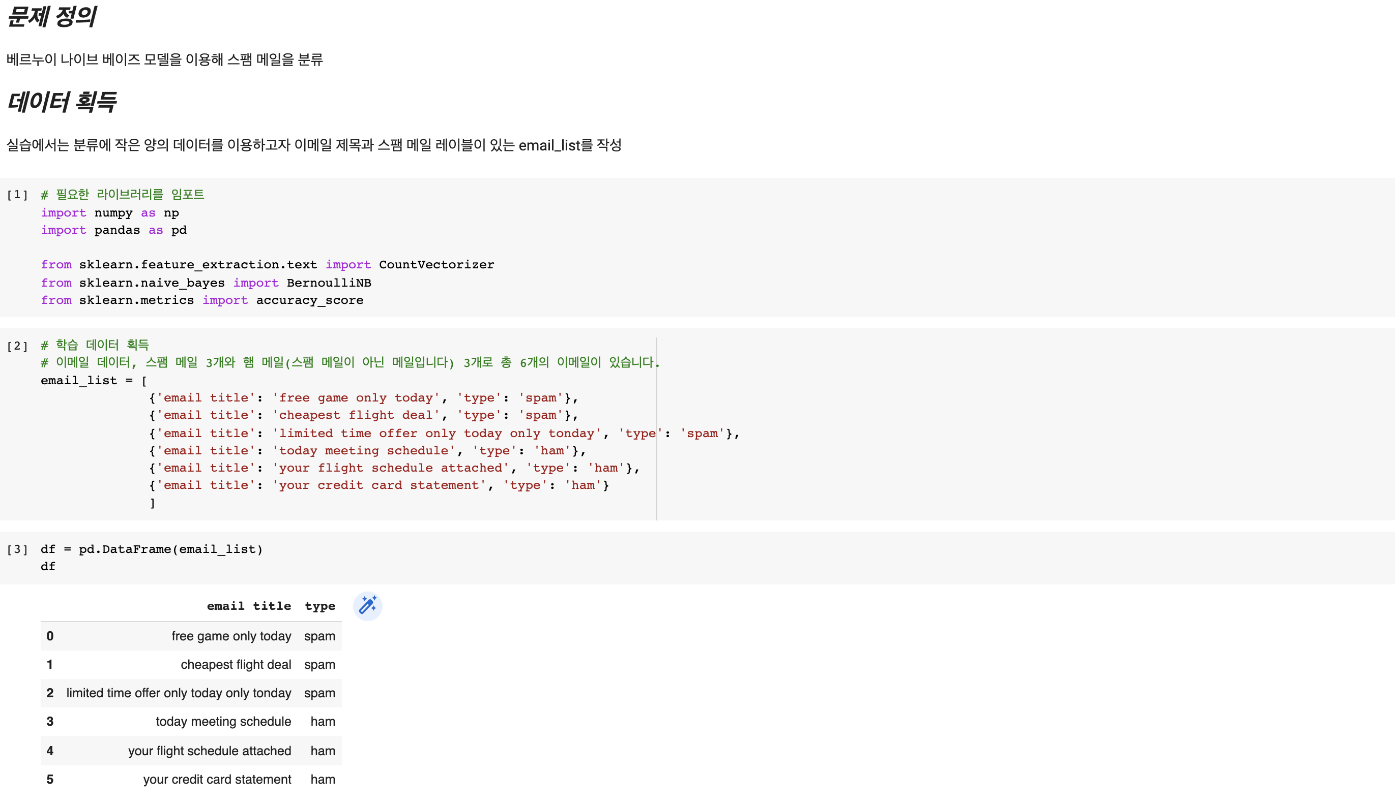Screen dimensions: 1398x804
Task: Select table row 1 'cheapest flight deal'
Action: click(x=236, y=664)
